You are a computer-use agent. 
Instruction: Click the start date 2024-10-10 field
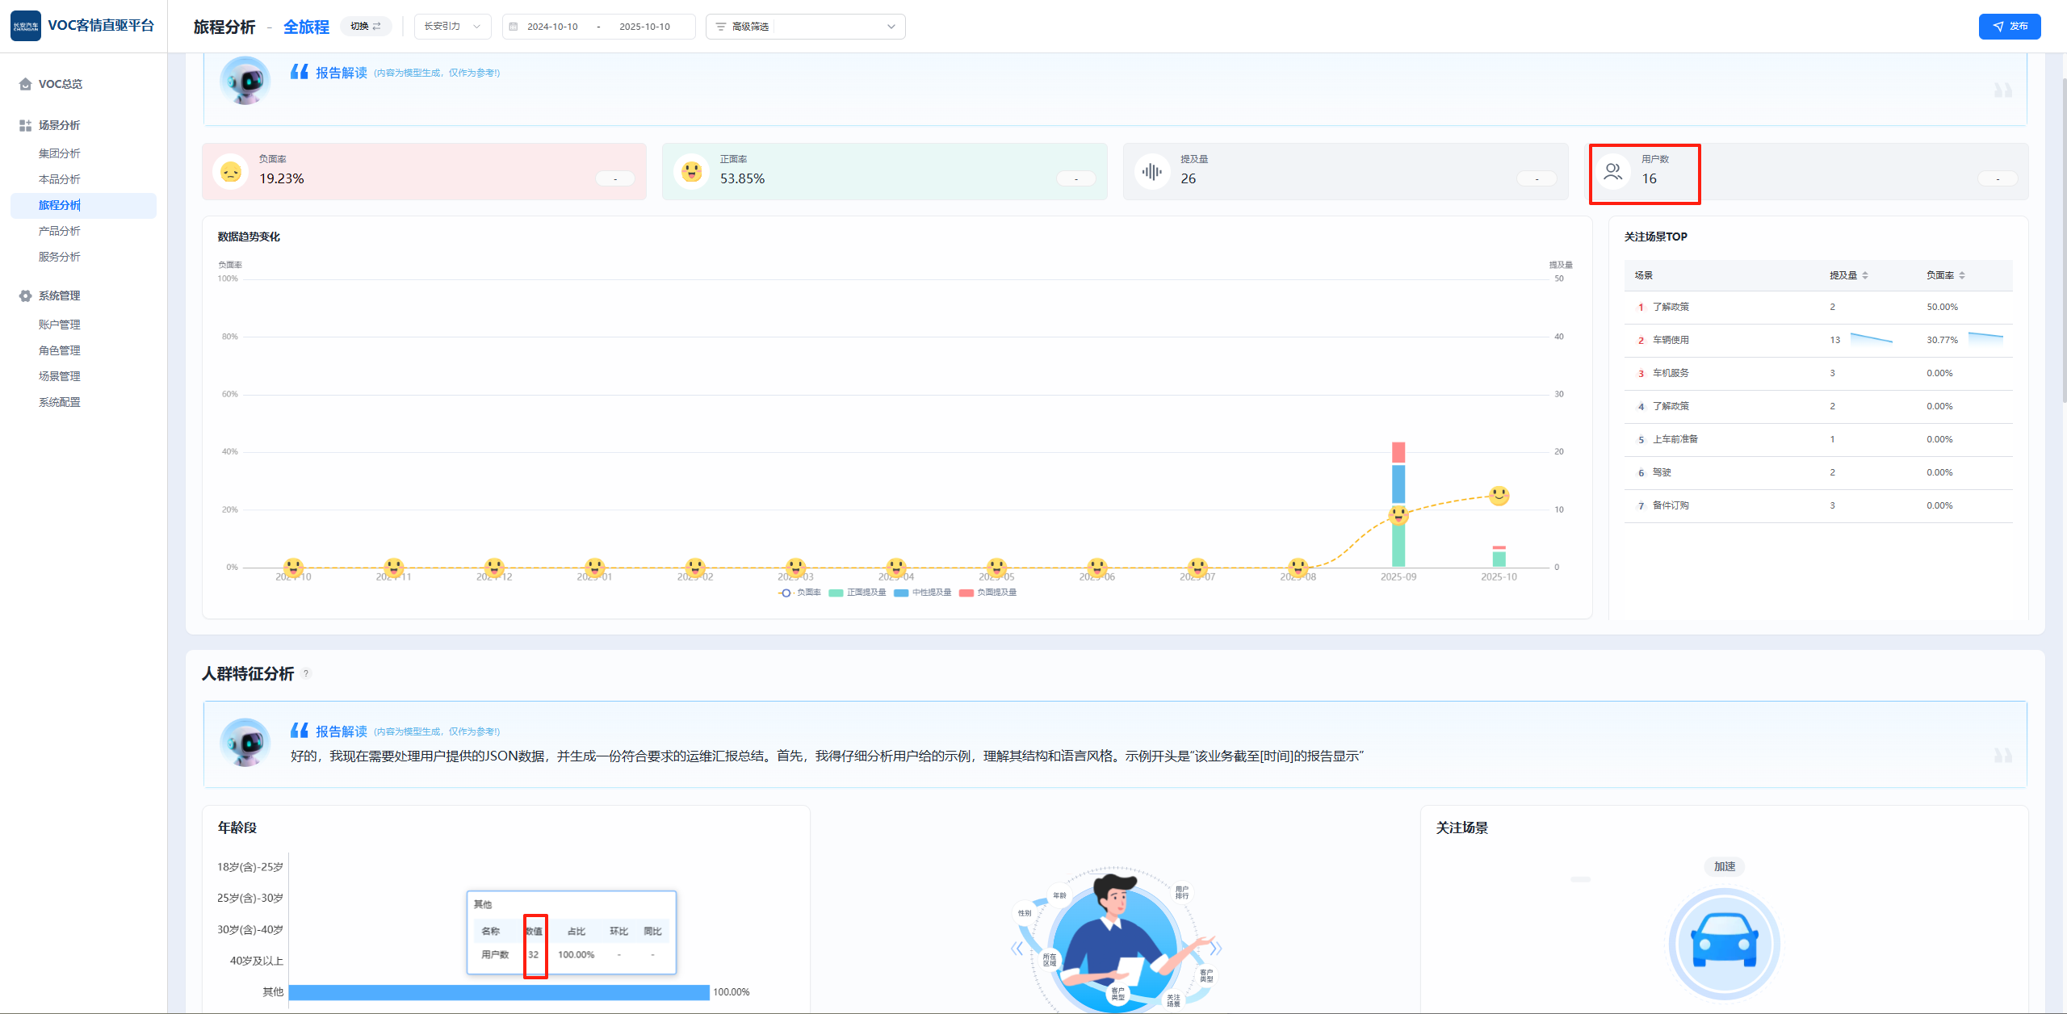552,27
